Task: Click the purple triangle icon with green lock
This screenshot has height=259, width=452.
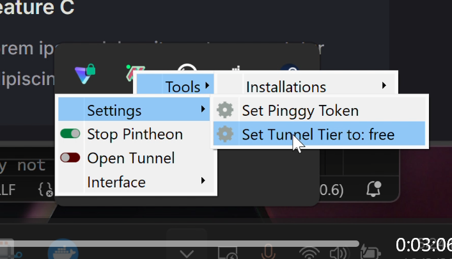Action: pyautogui.click(x=84, y=73)
